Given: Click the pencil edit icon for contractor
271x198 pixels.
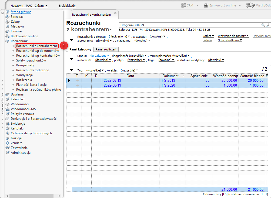Looking at the screenshot, I should (x=268, y=25).
